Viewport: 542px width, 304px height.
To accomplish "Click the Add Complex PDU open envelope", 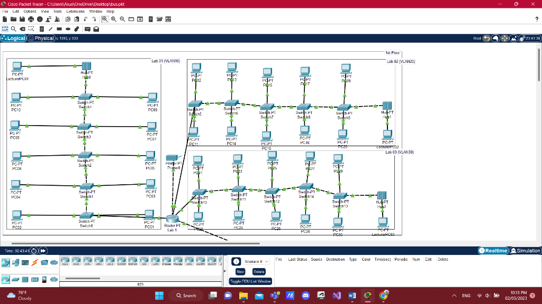I will 96,29.
